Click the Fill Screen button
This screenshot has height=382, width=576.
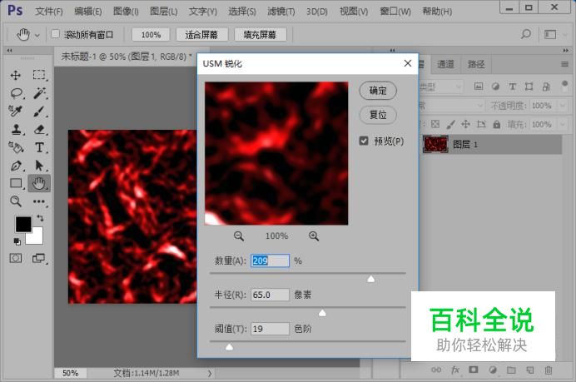coord(260,34)
